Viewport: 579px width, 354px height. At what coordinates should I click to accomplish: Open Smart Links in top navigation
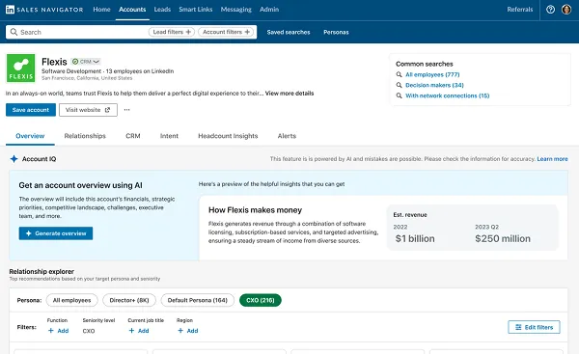pos(195,10)
